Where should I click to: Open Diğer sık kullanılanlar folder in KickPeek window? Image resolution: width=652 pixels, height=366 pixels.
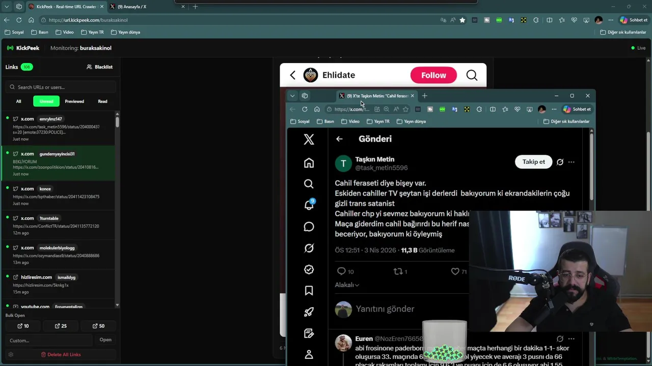tap(623, 32)
